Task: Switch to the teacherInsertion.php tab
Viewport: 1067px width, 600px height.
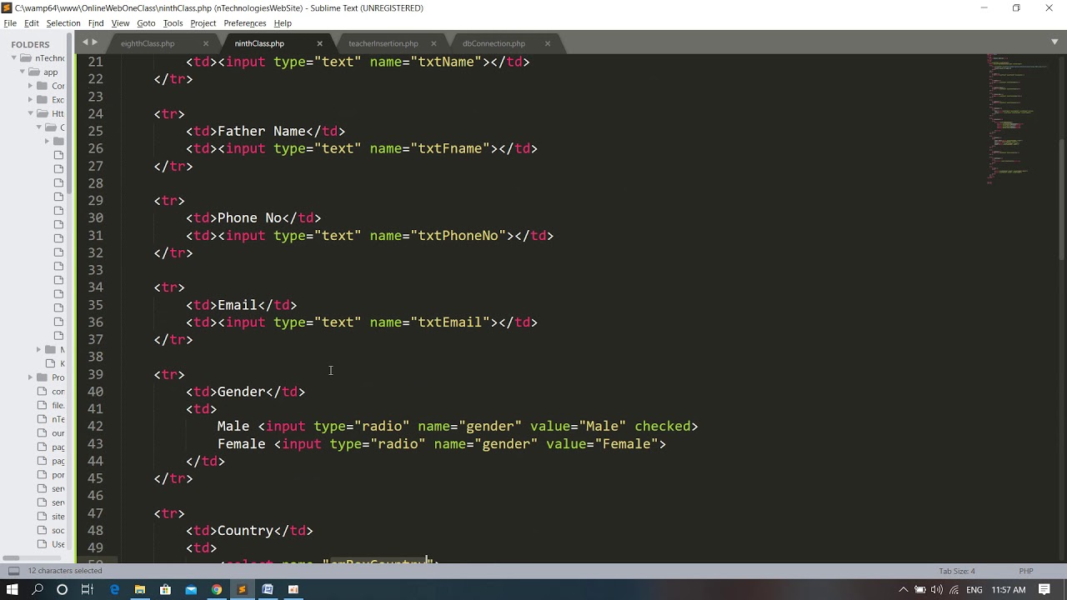Action: [383, 43]
